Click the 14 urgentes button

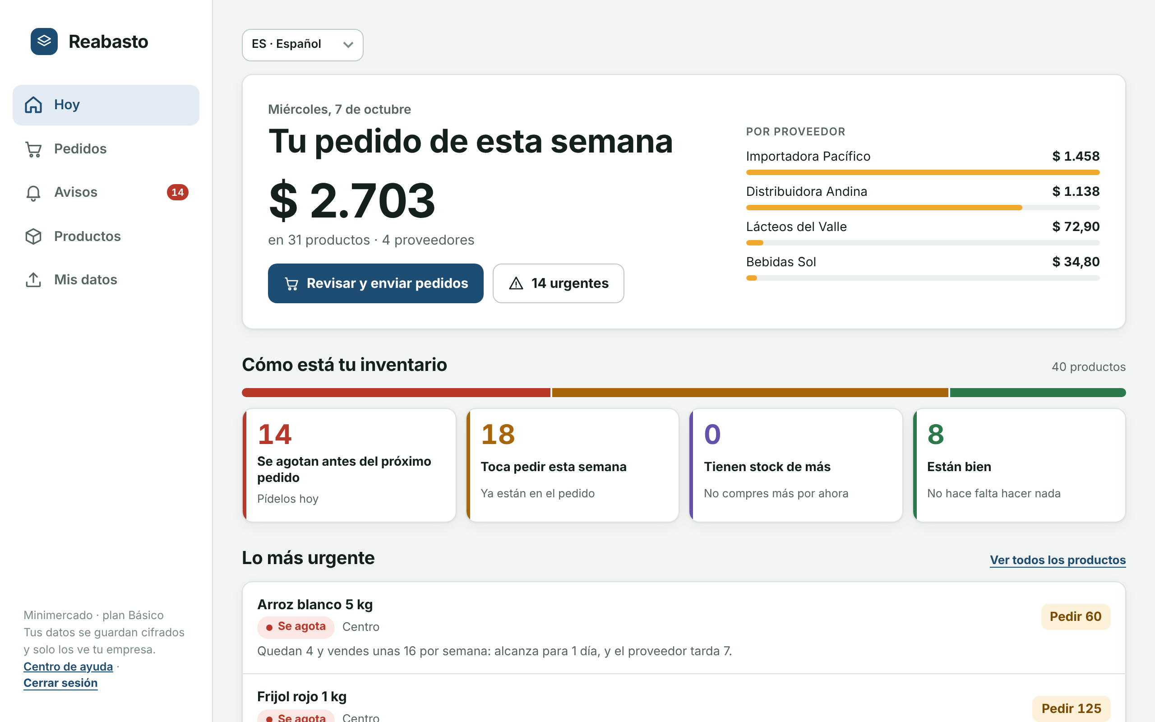(x=559, y=284)
